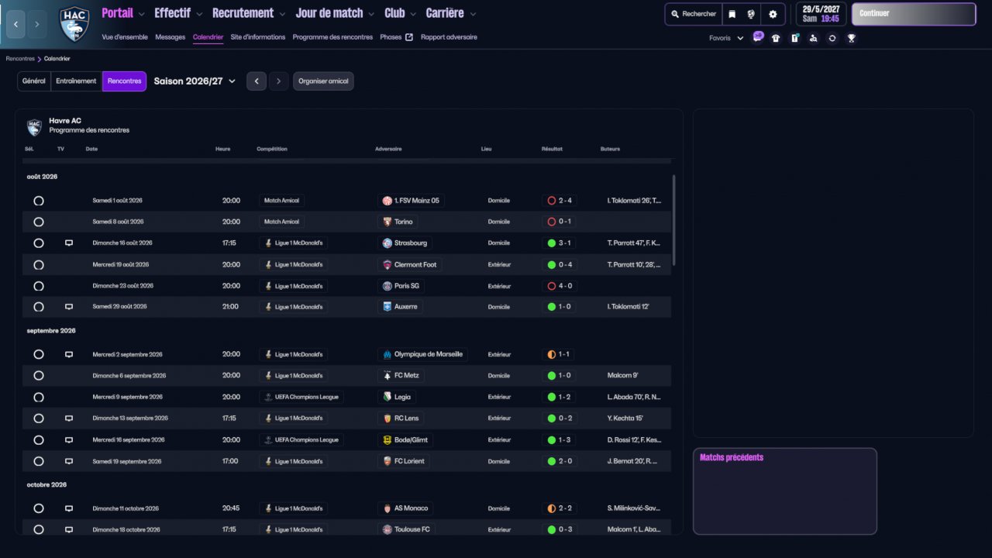Click the TV icon on the Strasbourg row
Image resolution: width=992 pixels, height=558 pixels.
(x=69, y=243)
